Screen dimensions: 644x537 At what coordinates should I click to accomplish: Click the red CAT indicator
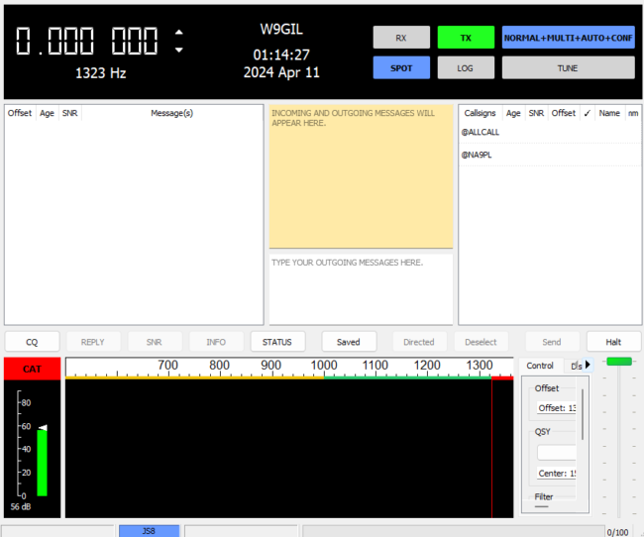pyautogui.click(x=32, y=369)
